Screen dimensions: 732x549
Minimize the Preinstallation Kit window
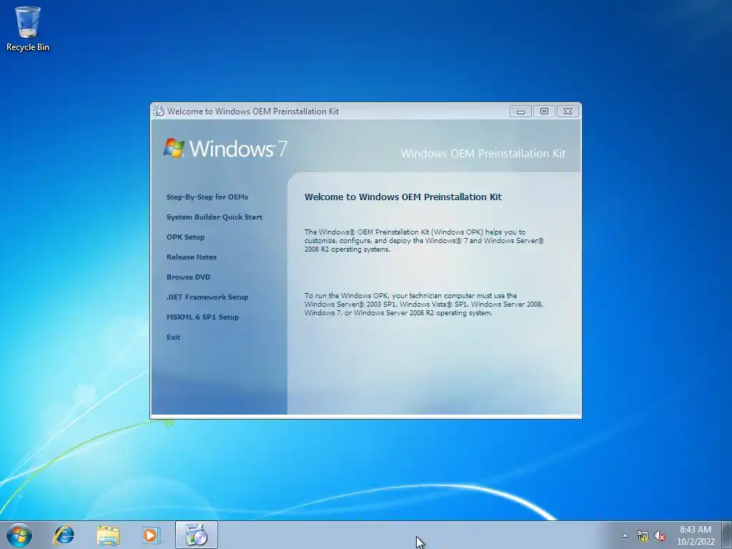520,111
